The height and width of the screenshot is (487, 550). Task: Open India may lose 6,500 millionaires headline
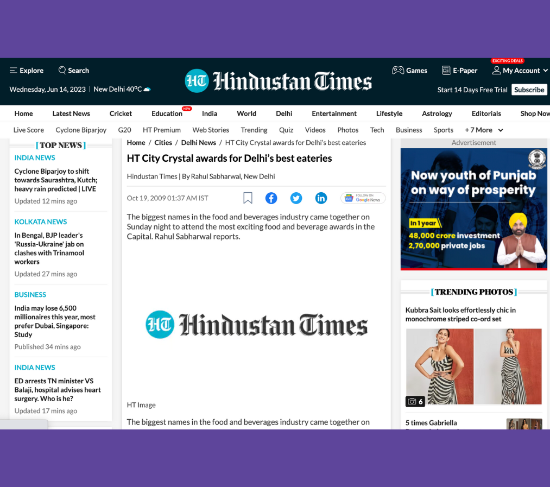55,321
